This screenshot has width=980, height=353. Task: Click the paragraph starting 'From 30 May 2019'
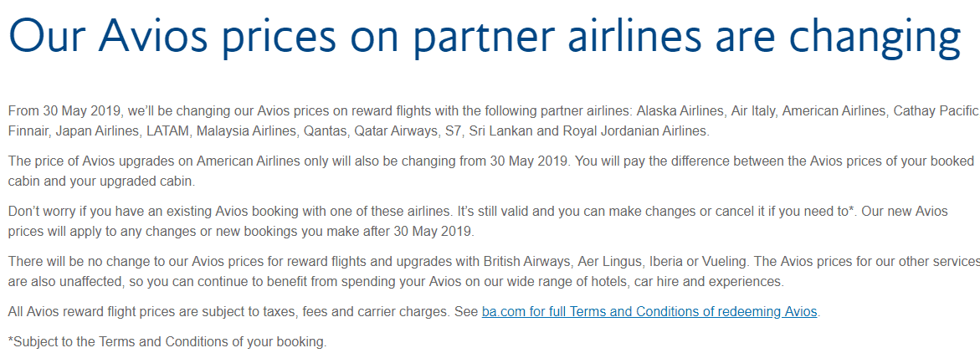(x=335, y=111)
